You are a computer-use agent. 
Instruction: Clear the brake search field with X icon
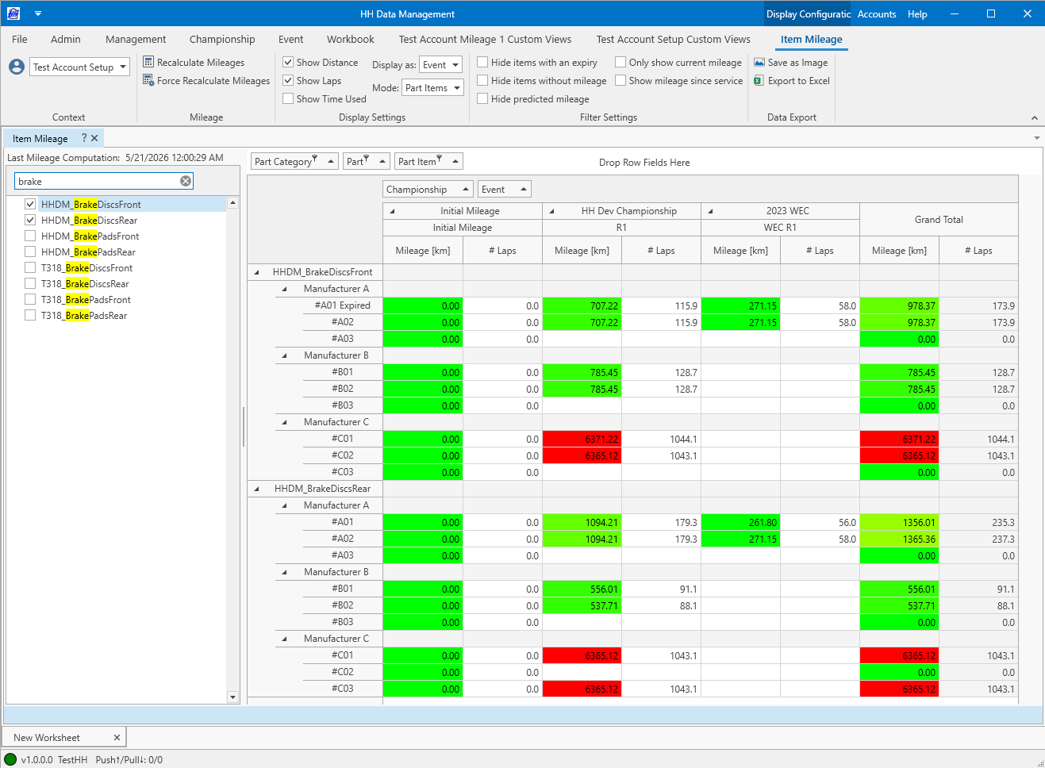pyautogui.click(x=186, y=181)
